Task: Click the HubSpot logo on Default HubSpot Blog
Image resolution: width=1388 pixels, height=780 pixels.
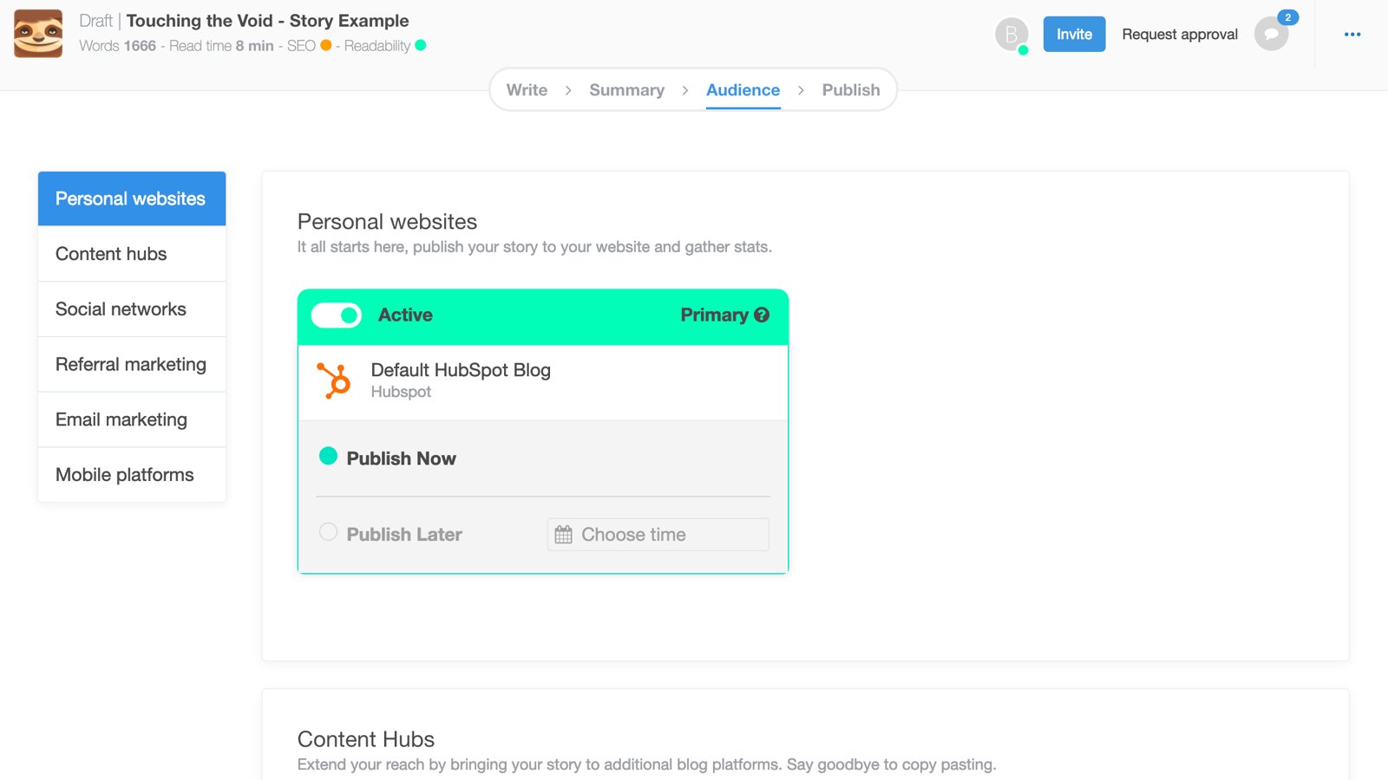Action: pos(336,380)
